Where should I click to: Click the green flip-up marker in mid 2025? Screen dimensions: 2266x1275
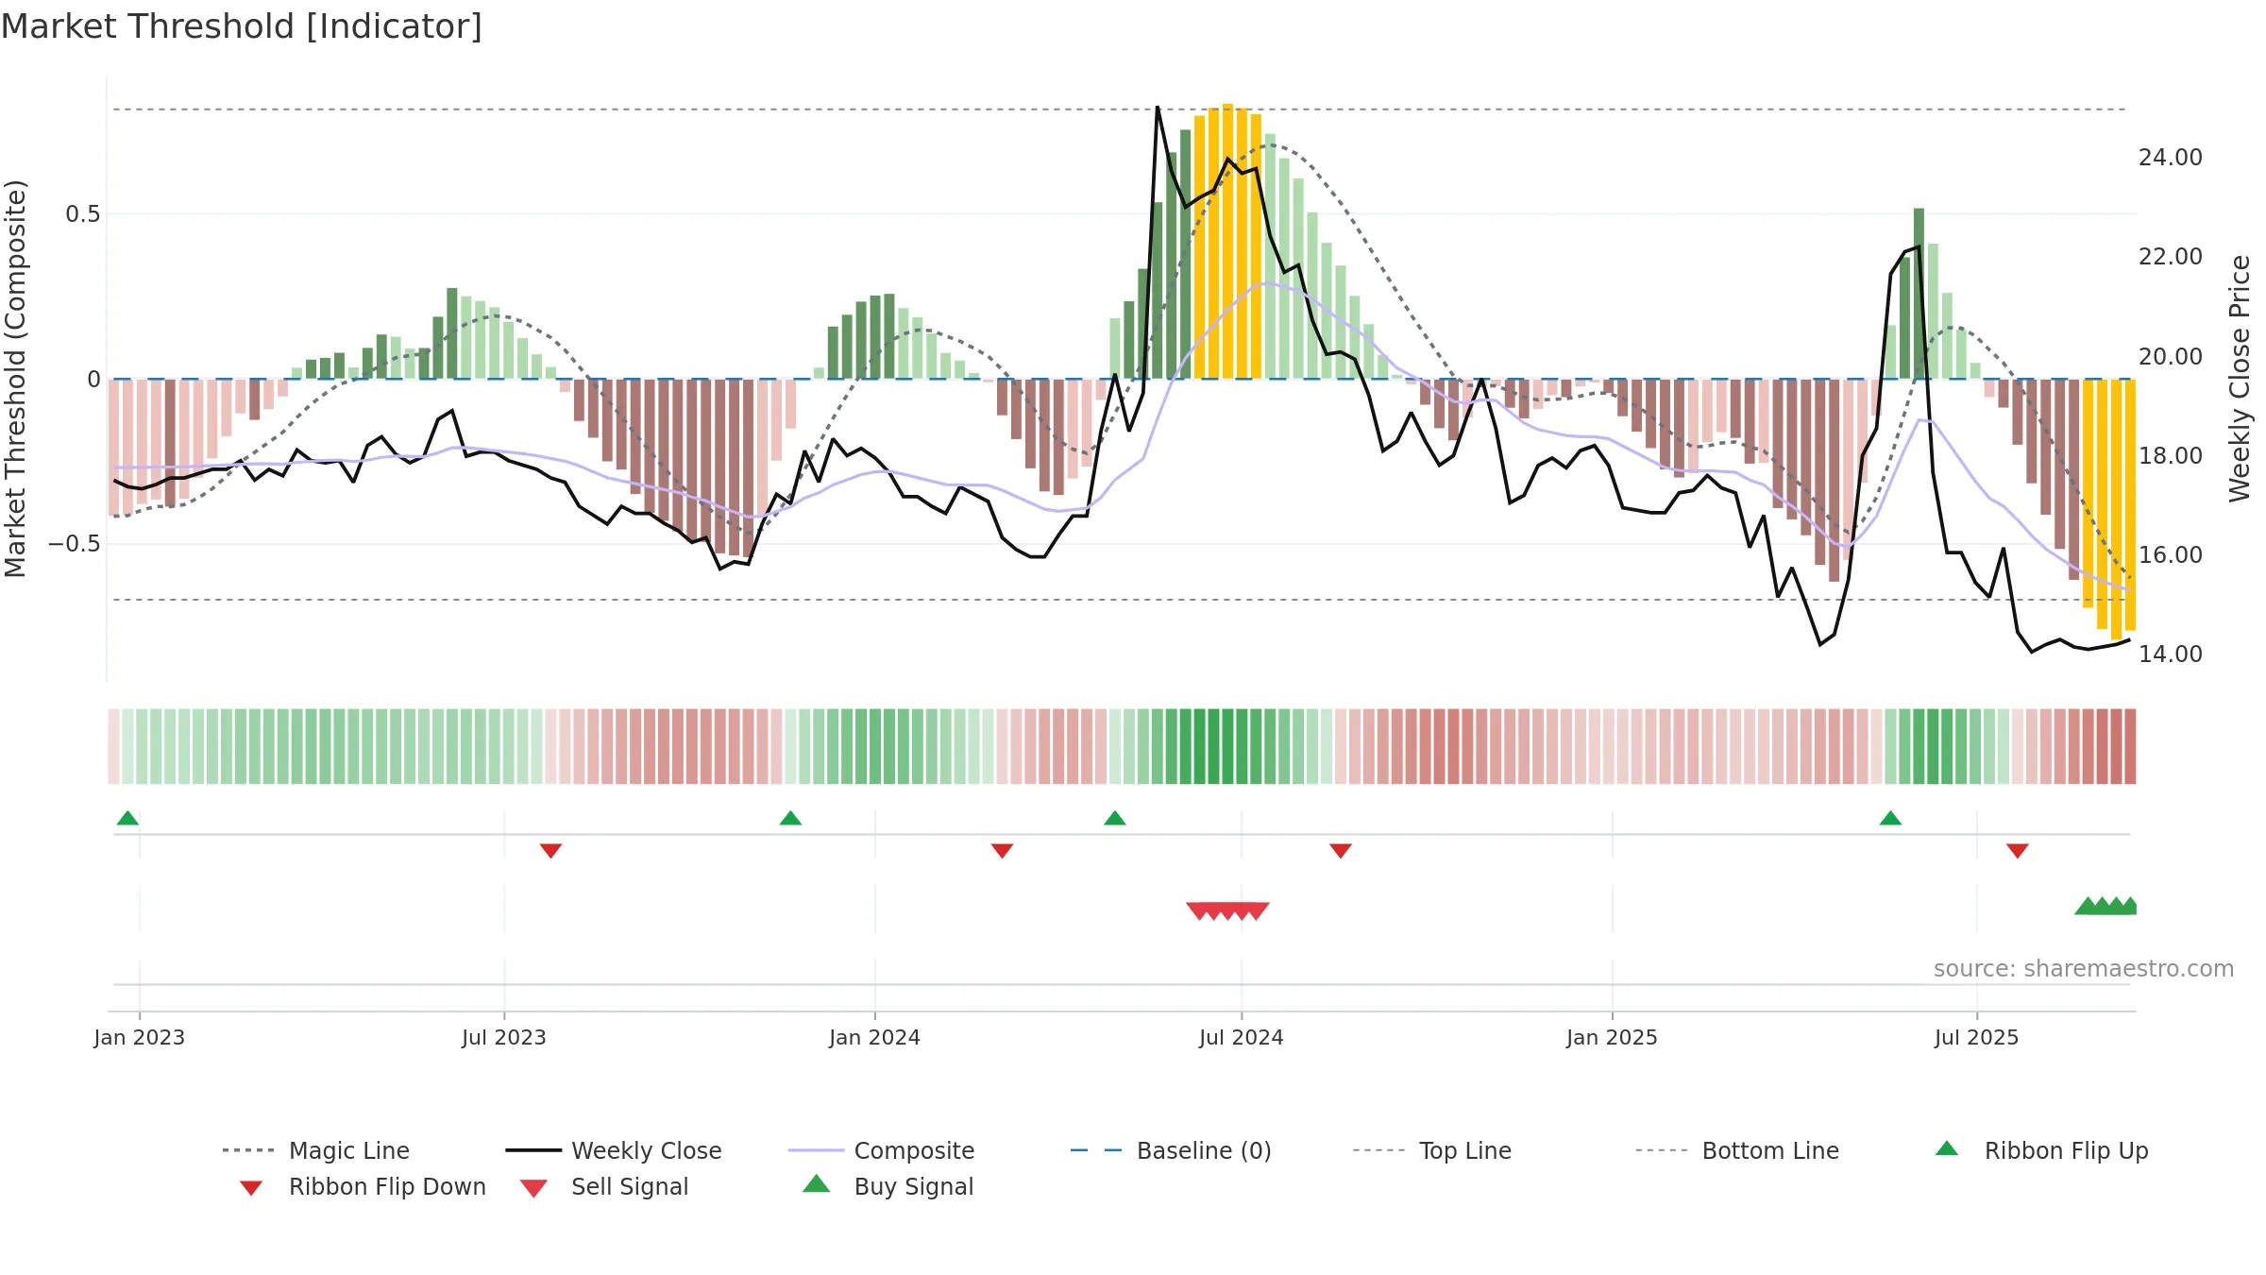[x=1890, y=818]
